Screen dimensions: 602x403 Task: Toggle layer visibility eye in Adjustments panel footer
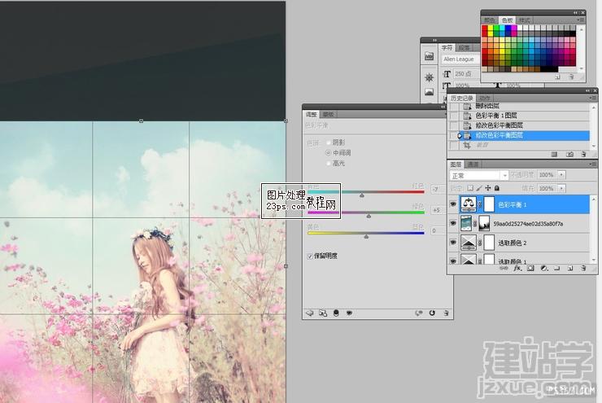[x=349, y=313]
